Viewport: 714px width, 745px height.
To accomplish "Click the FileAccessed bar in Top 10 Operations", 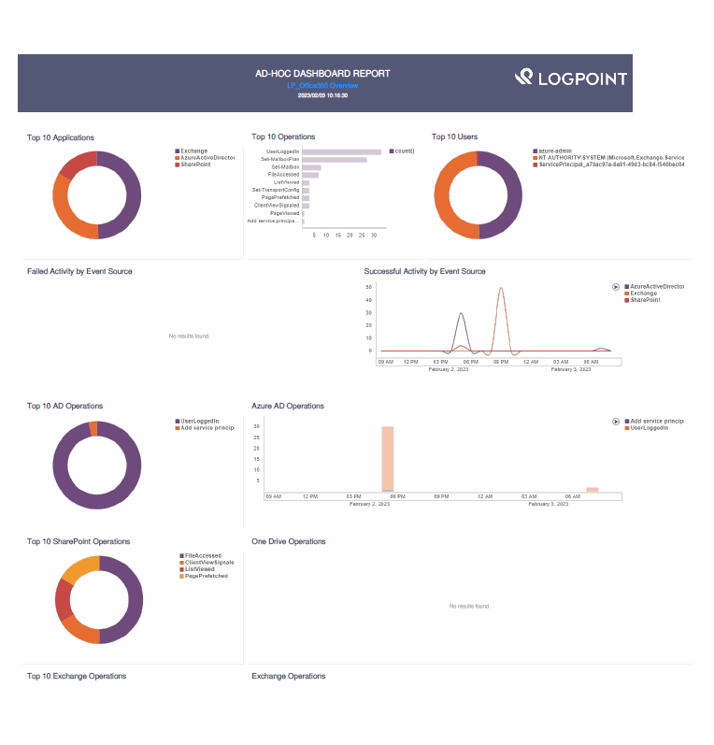I will 310,175.
